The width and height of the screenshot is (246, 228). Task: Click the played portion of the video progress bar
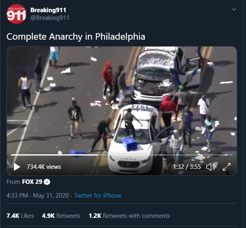tap(54, 155)
